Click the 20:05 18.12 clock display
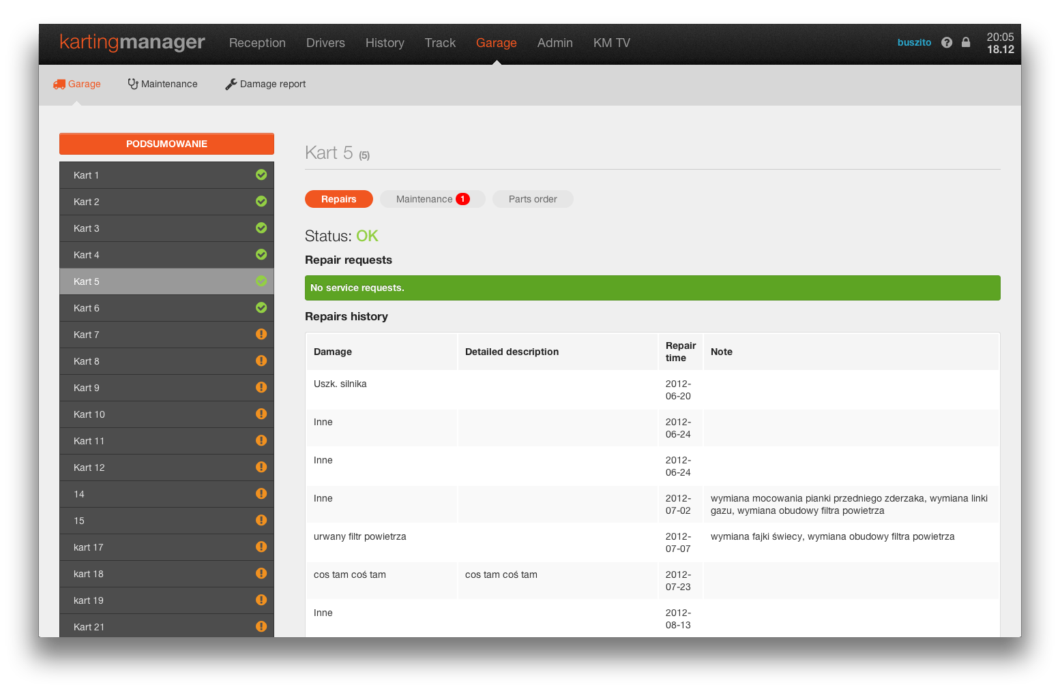 pos(1000,43)
